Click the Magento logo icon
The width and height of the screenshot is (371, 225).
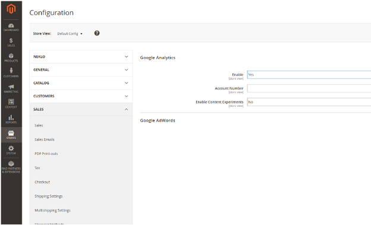pos(11,9)
